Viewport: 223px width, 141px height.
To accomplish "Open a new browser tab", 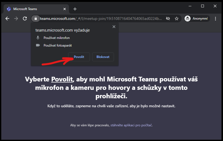I will (x=75, y=9).
